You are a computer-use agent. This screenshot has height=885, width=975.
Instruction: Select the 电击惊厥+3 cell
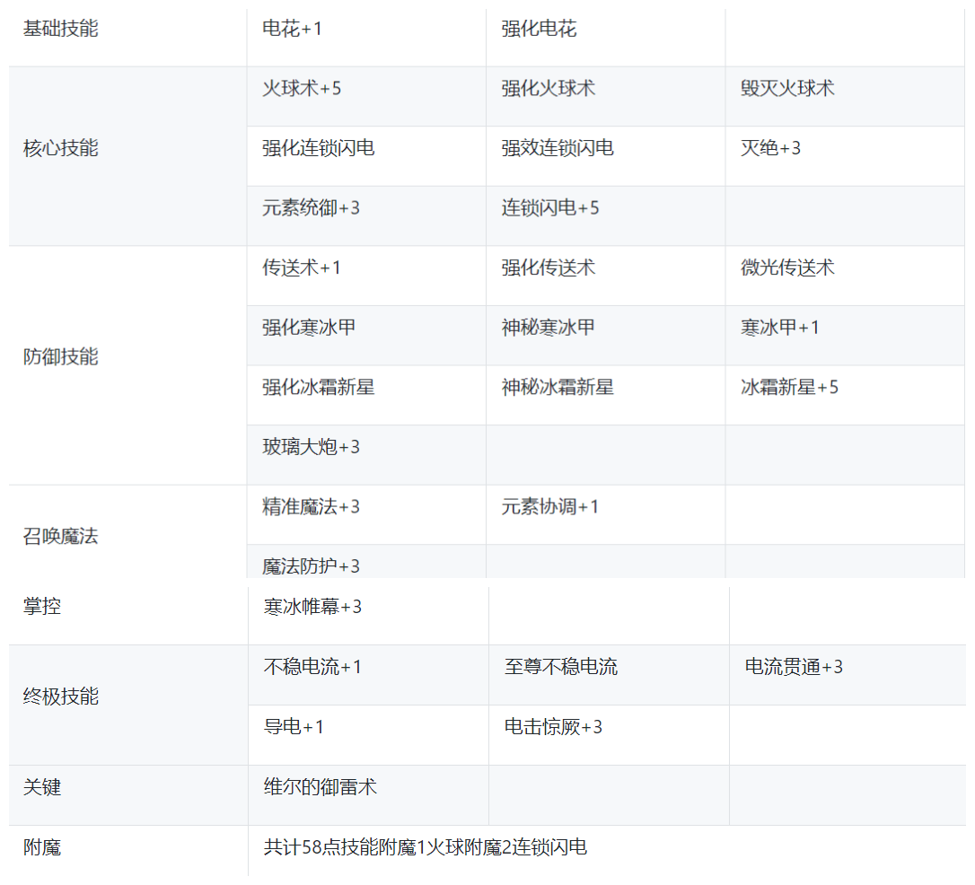[553, 727]
